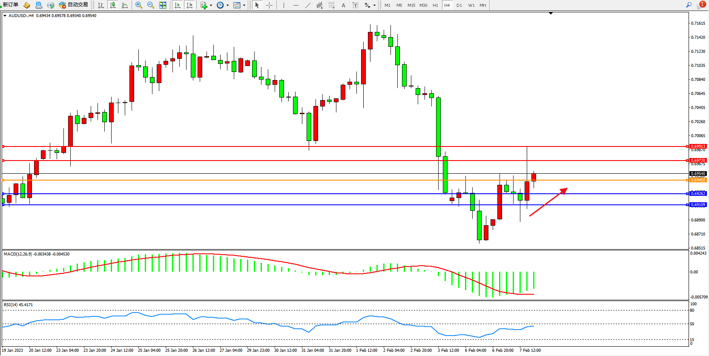The image size is (709, 356).
Task: Click the search magnifier icon
Action: pos(689,5)
